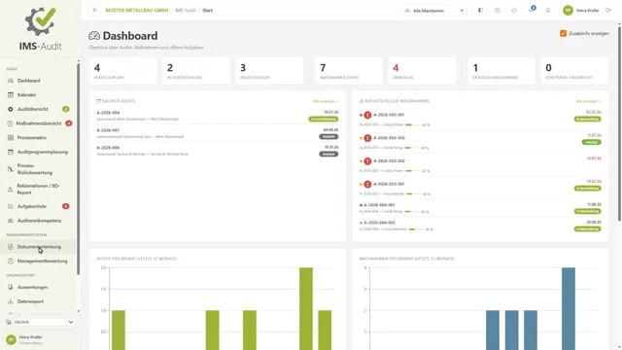622x350 pixels.
Task: Open the help question-mark icon in header
Action: pos(497,11)
